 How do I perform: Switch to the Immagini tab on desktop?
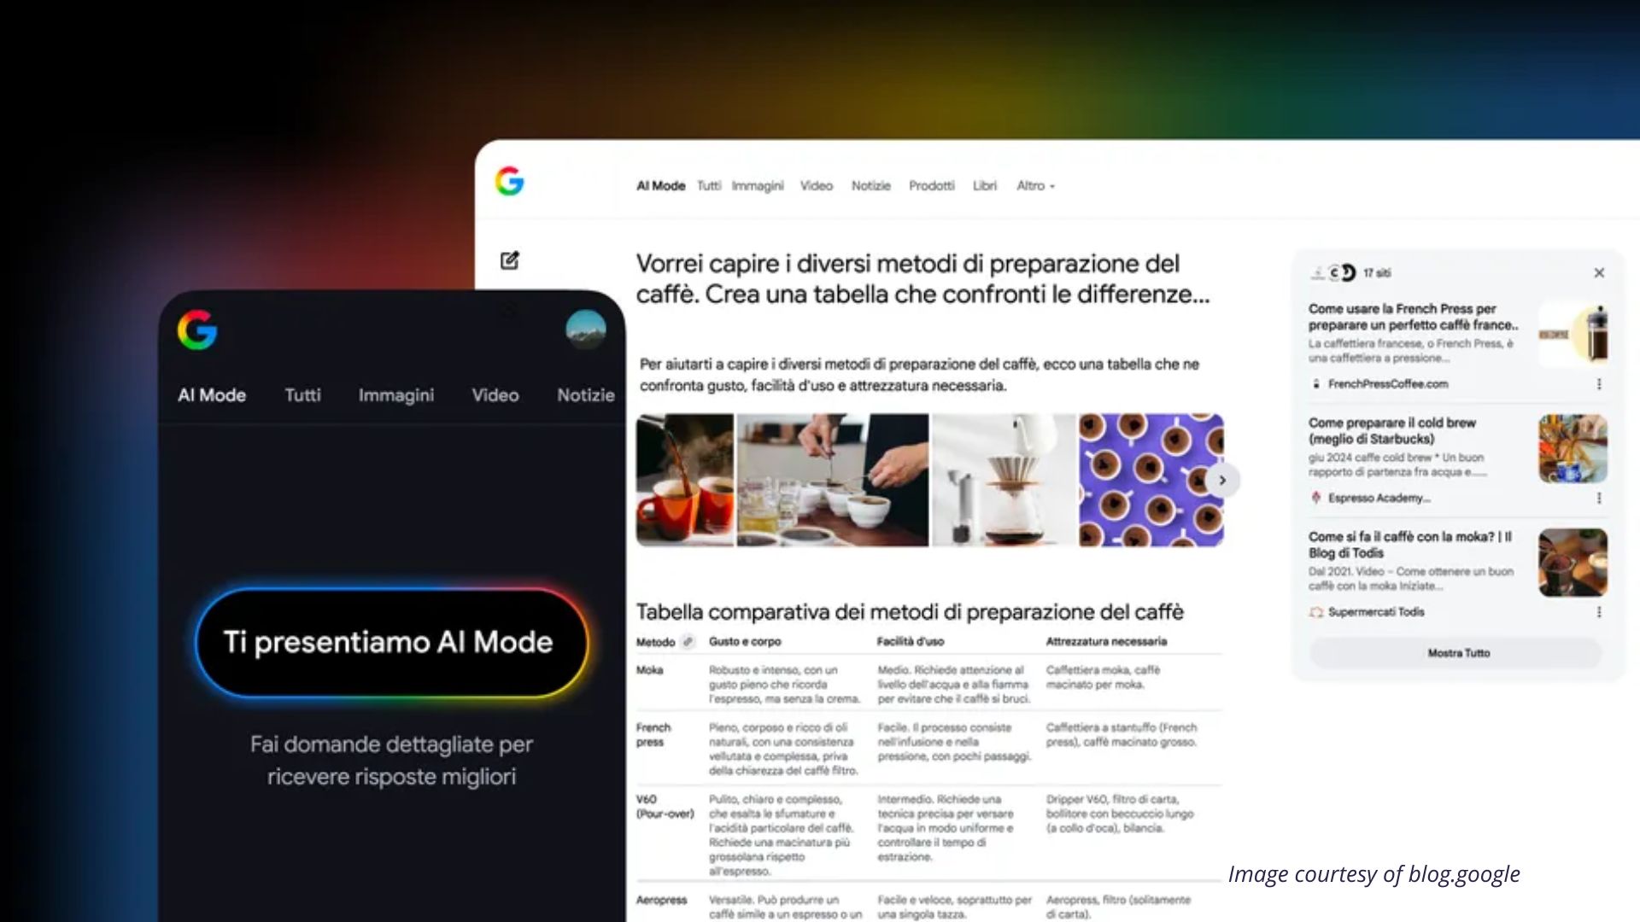pyautogui.click(x=757, y=186)
